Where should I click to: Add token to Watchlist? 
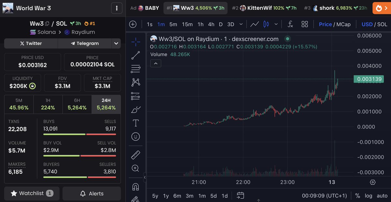point(32,194)
